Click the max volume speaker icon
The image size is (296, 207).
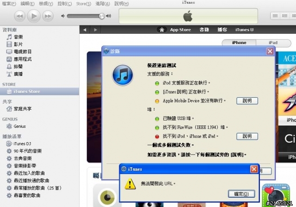(109, 16)
